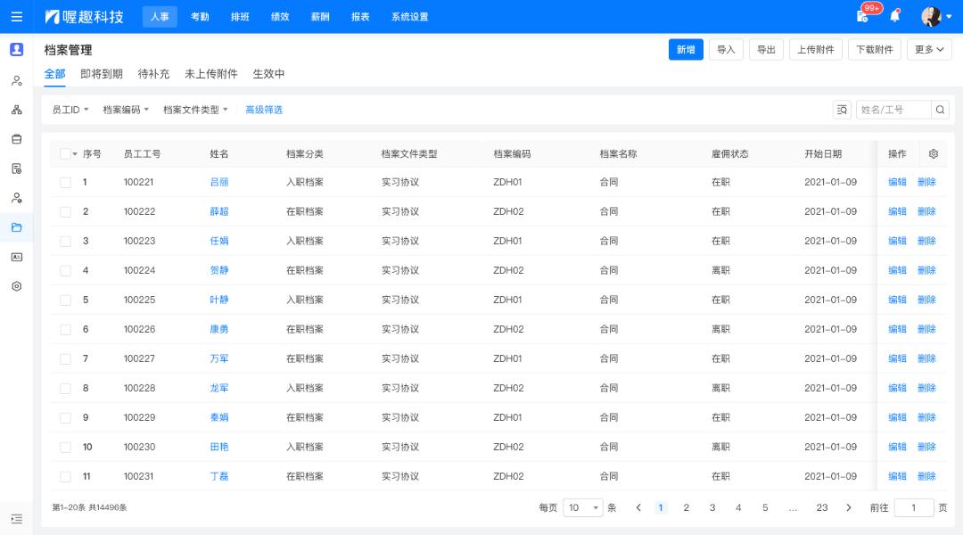Image resolution: width=963 pixels, height=535 pixels.
Task: Open the notification bell
Action: pyautogui.click(x=894, y=16)
